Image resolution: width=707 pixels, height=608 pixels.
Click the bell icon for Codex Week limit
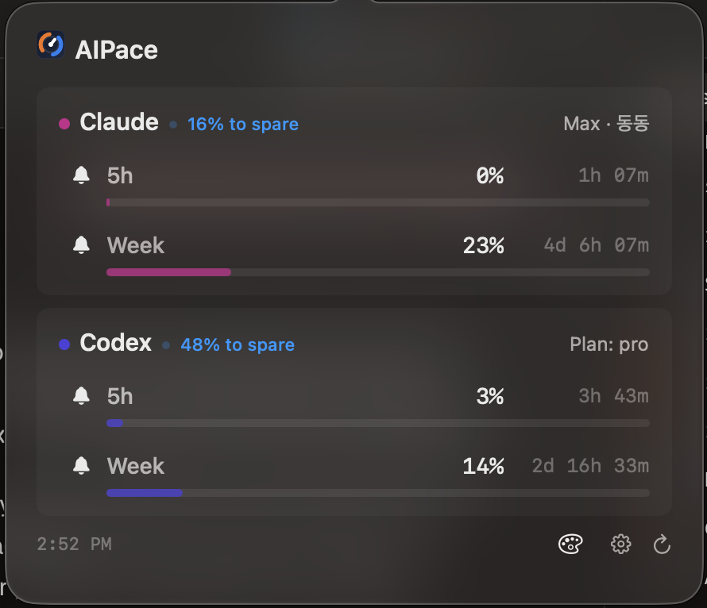81,466
